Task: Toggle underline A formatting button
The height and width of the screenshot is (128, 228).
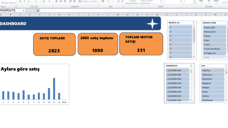Action: [29, 1]
